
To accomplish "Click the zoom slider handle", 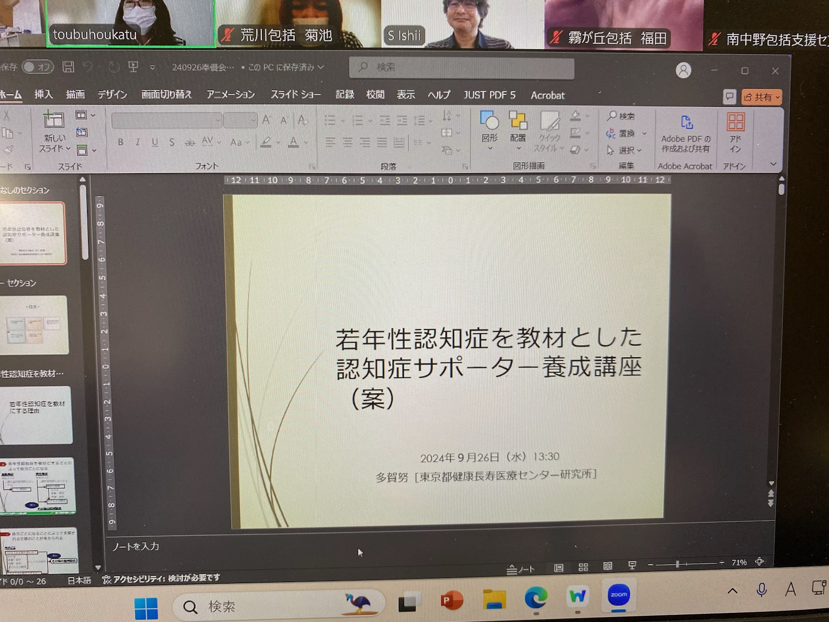I will click(x=677, y=564).
